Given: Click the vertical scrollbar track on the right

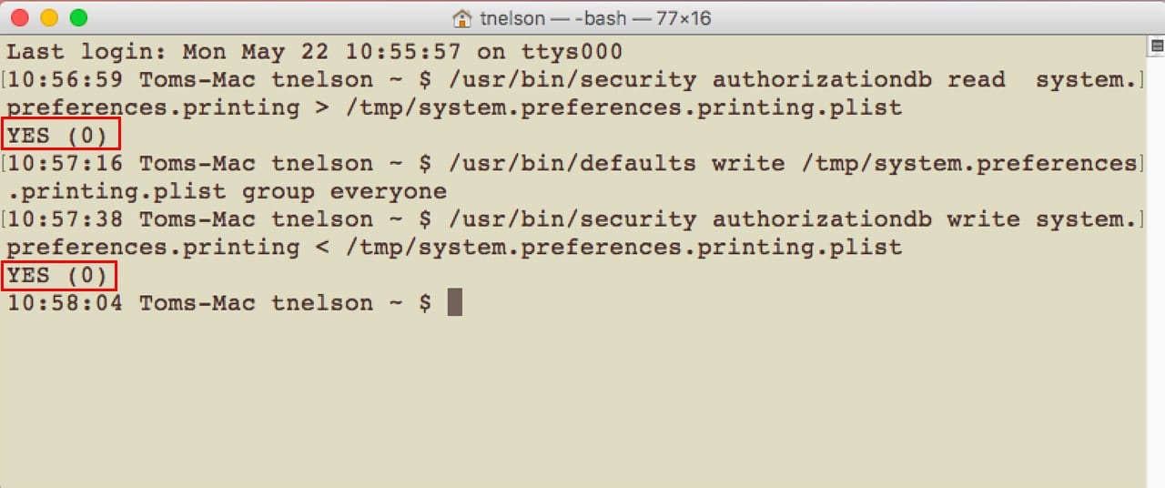Looking at the screenshot, I should pyautogui.click(x=1156, y=273).
